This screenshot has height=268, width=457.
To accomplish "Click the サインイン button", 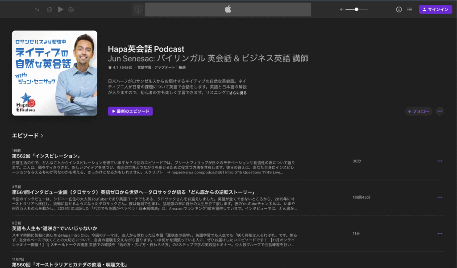I will point(436,9).
